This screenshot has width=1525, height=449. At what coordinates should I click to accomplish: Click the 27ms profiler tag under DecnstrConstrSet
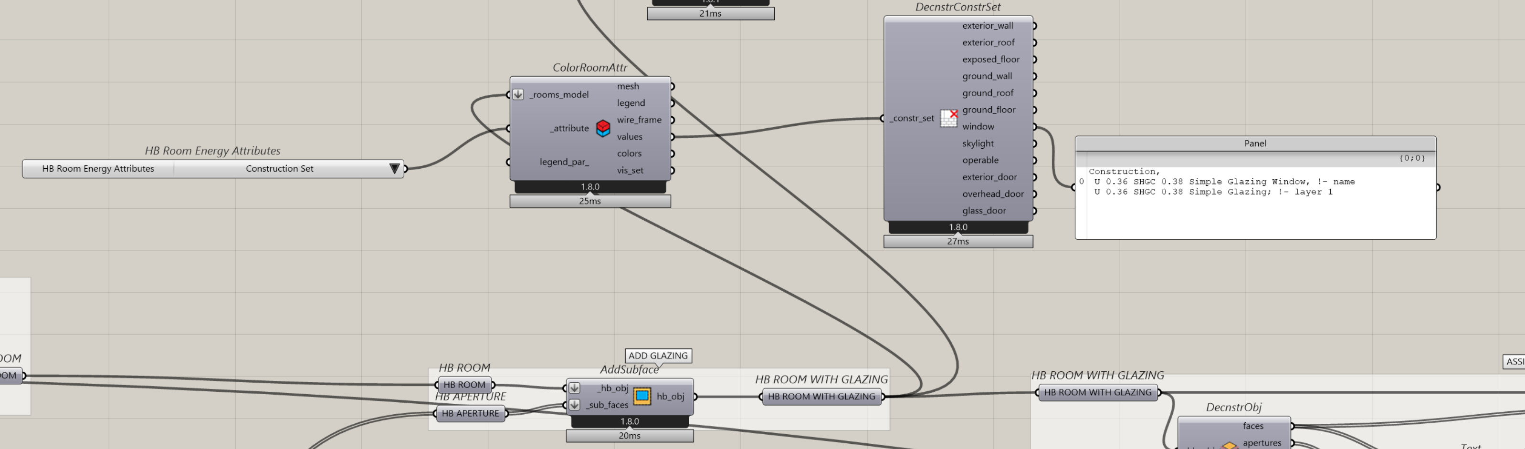pos(957,241)
